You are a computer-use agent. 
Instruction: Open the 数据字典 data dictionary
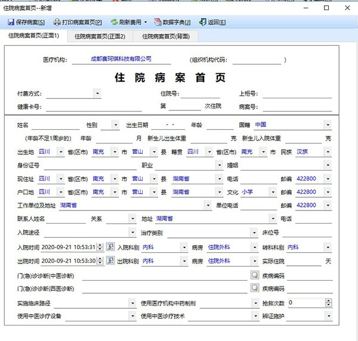172,23
